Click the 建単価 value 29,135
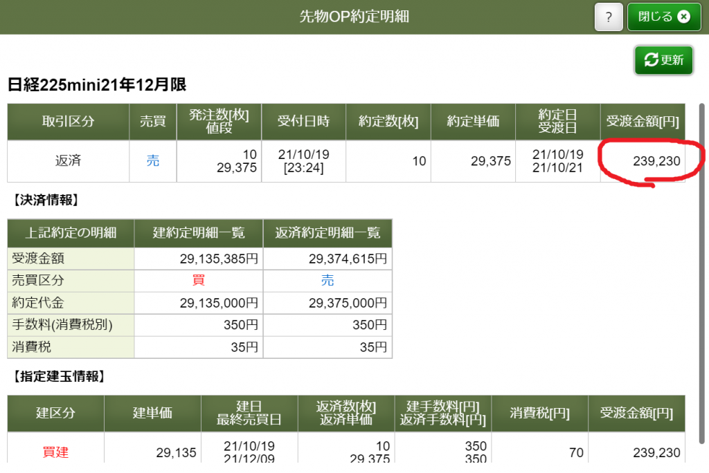Image resolution: width=709 pixels, height=473 pixels. [x=176, y=453]
